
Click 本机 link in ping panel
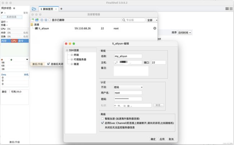pyautogui.click(x=26, y=74)
